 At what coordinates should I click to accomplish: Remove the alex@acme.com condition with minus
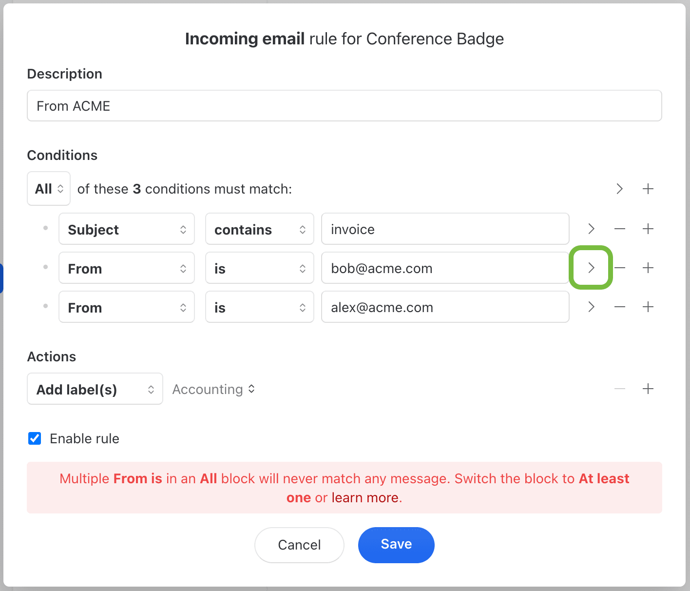tap(620, 307)
